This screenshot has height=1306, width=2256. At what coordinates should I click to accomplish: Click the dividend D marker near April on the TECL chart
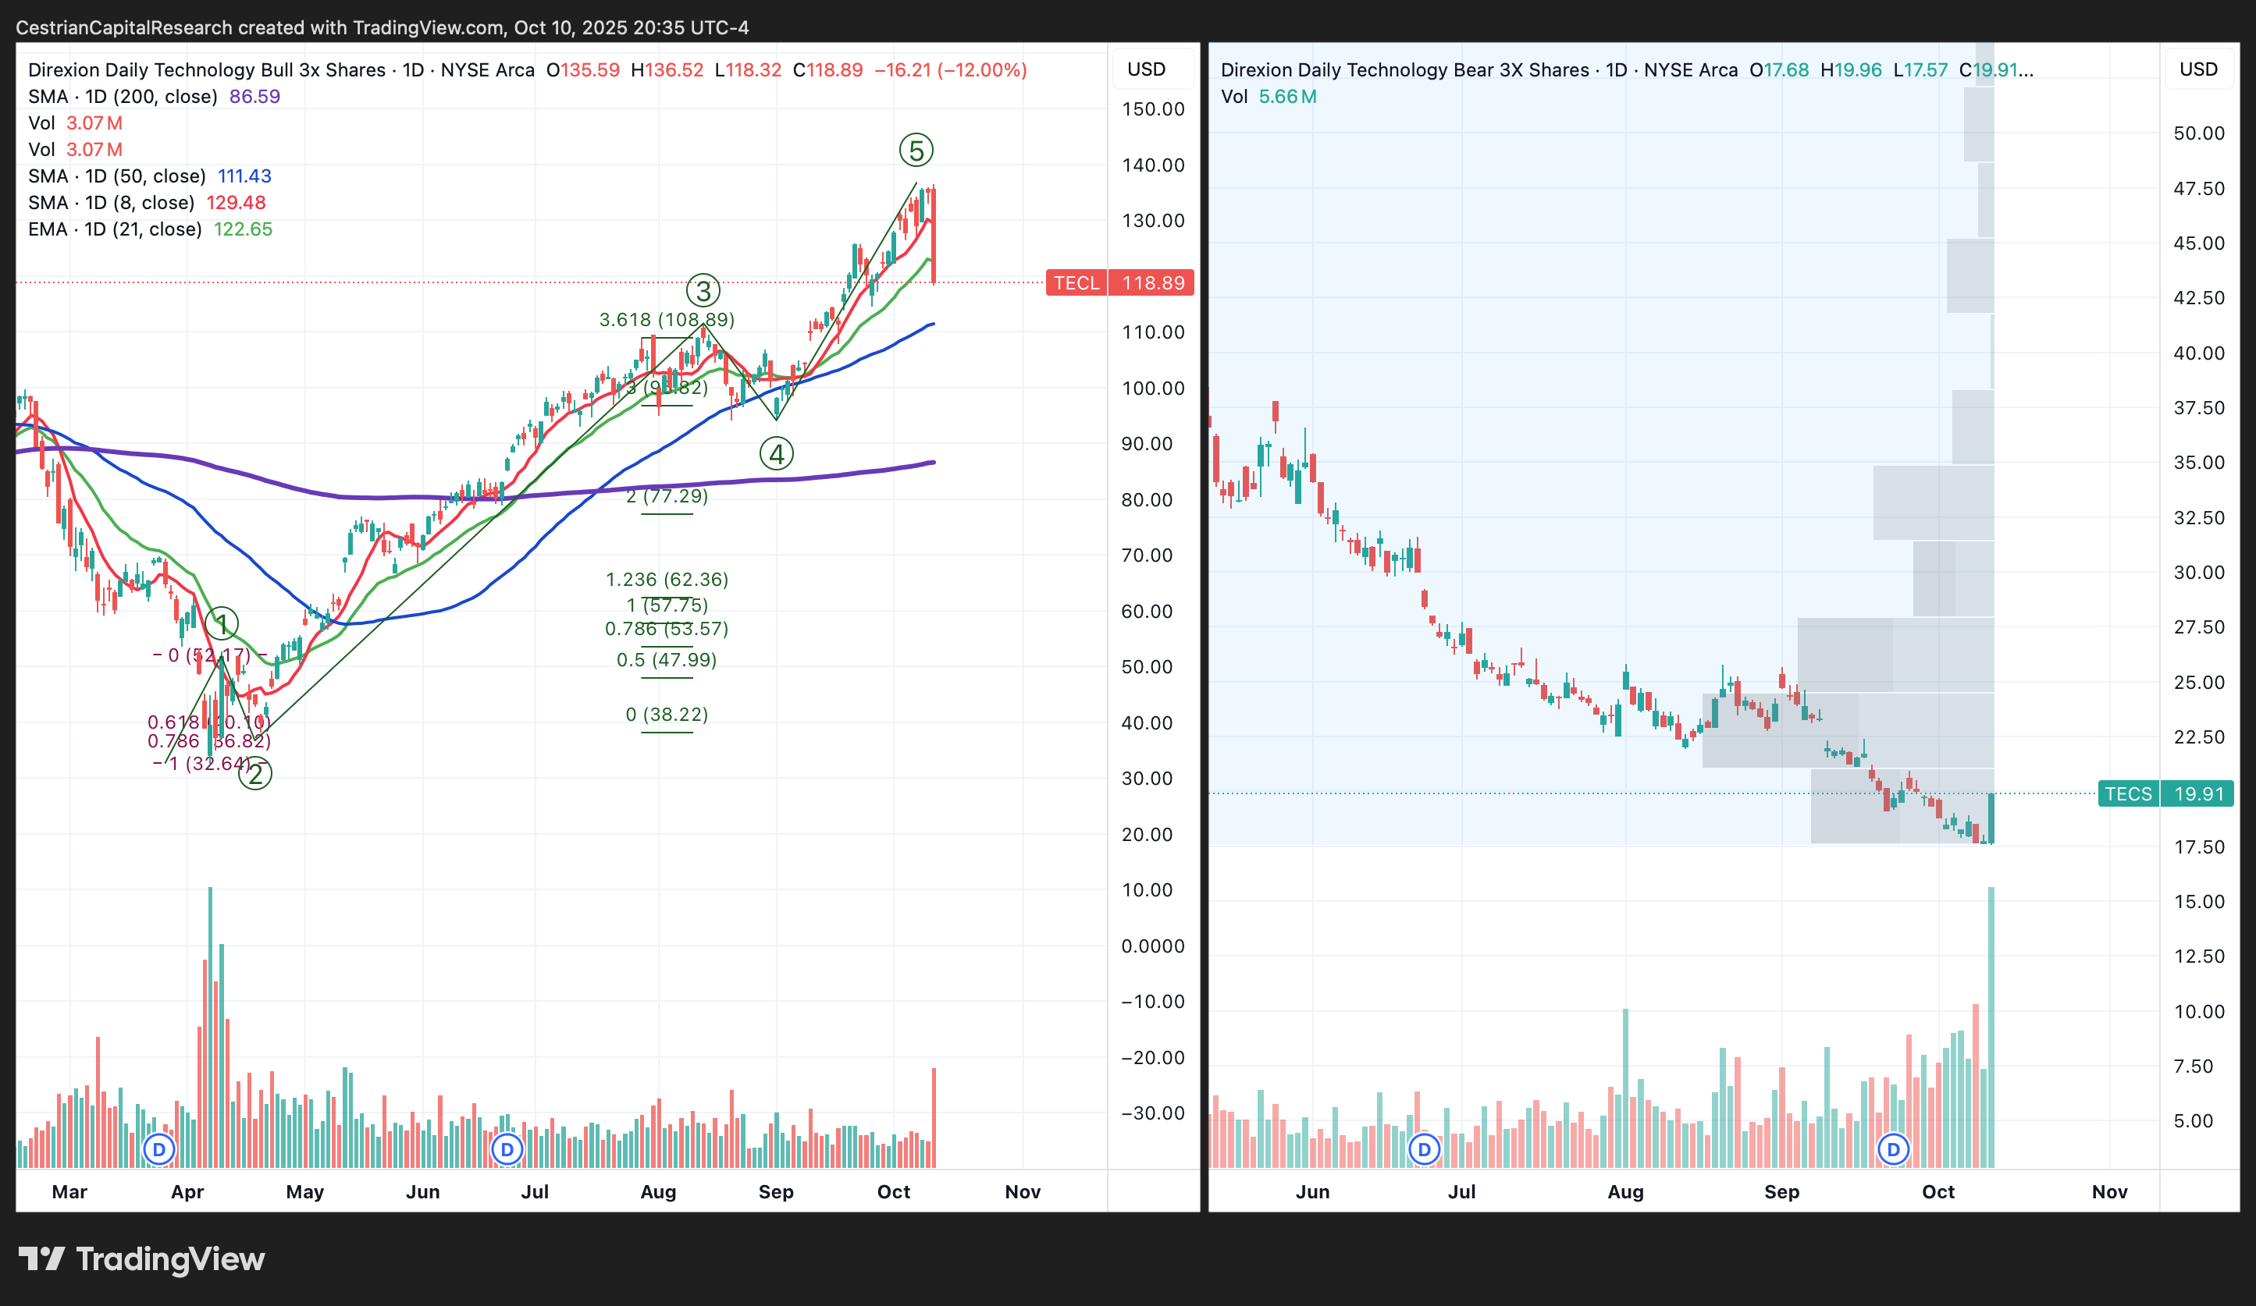(159, 1148)
